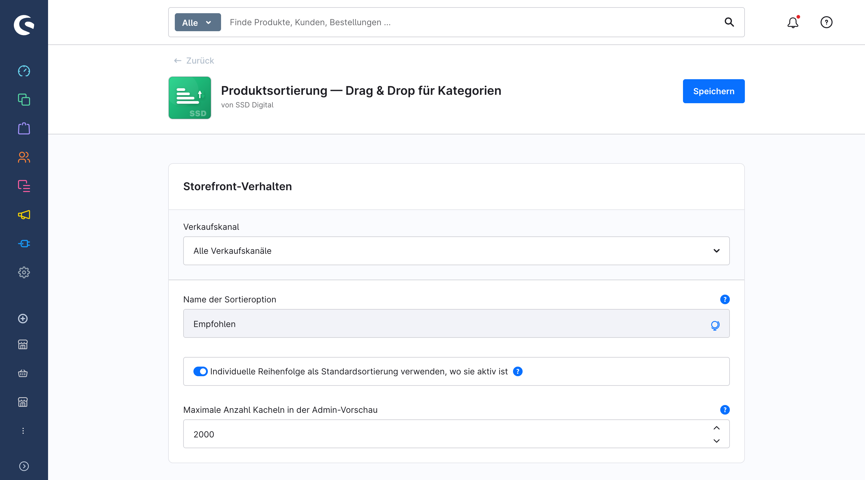Click the SSD plugin thumbnail
Screen dimensions: 865x480
[x=190, y=97]
